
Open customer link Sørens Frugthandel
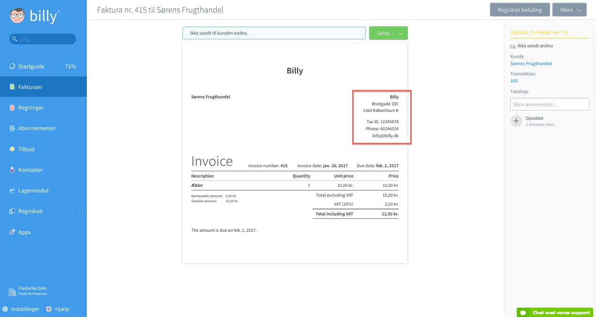pyautogui.click(x=531, y=63)
